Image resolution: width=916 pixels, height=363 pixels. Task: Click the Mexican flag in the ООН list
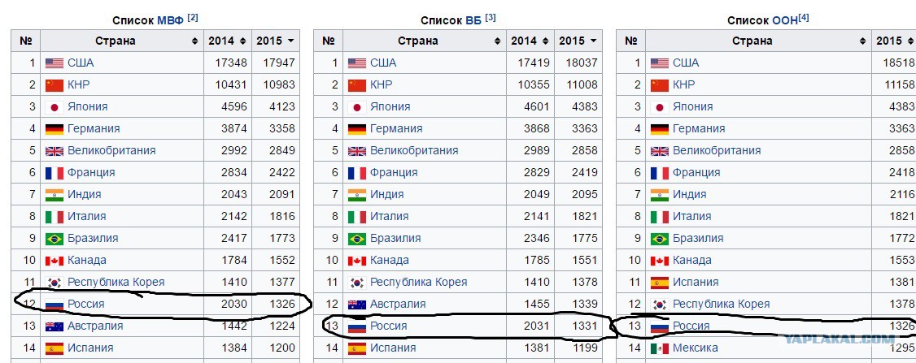pyautogui.click(x=660, y=348)
